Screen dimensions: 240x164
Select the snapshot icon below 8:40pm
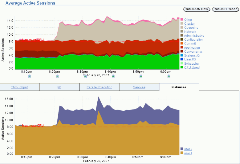pyautogui.click(x=113, y=76)
